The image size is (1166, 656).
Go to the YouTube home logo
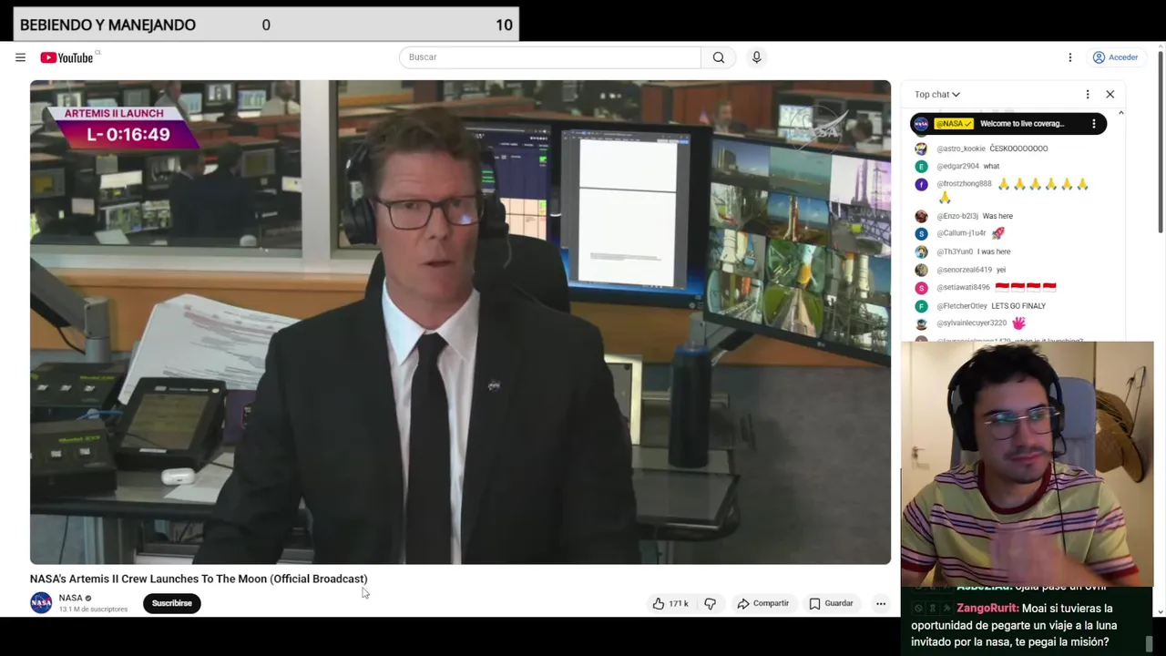point(66,57)
